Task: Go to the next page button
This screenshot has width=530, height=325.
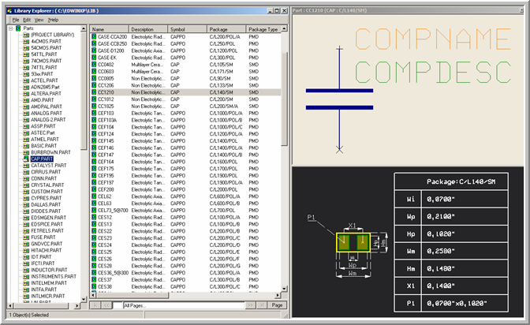Action: click(x=251, y=305)
